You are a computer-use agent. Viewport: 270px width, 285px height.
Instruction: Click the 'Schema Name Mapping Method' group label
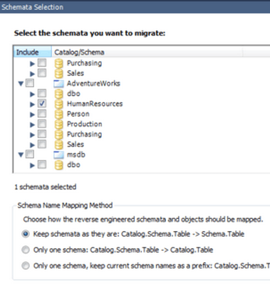65,205
